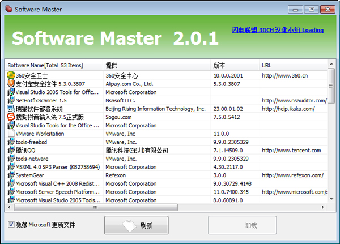Click the version 9.0.30729.4148 cell
This screenshot has height=244, width=340.
tap(232, 183)
